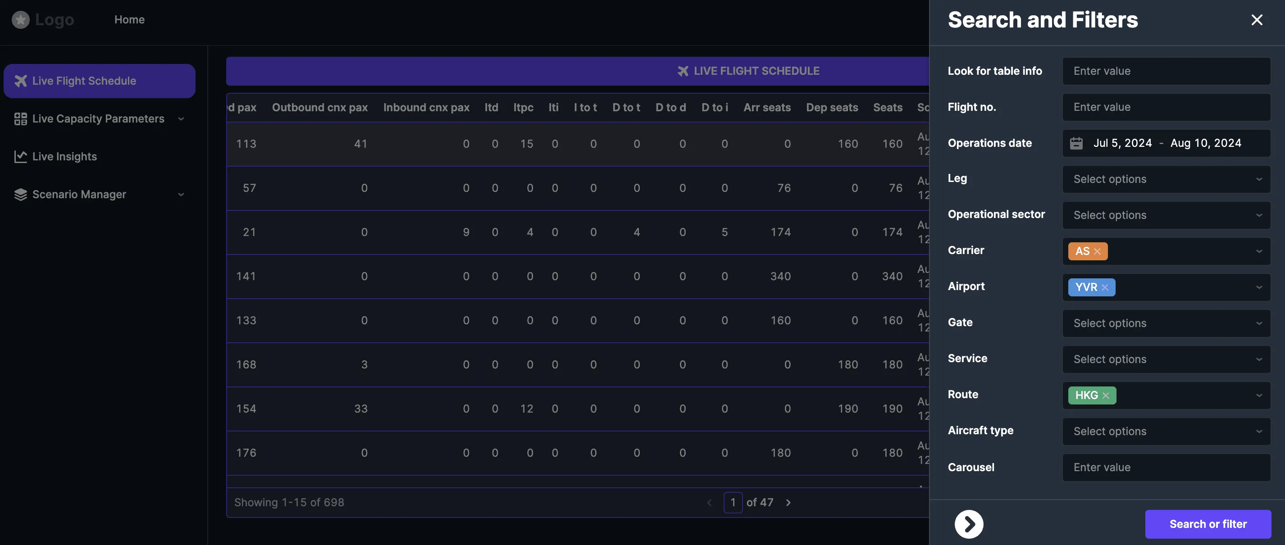Close the Search and Filters panel
Screen dimensions: 1285x545
coord(1257,20)
